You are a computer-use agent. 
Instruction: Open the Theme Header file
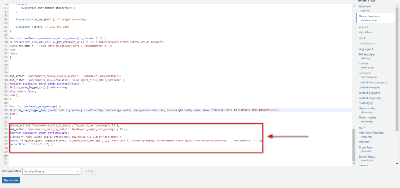pos(367,118)
